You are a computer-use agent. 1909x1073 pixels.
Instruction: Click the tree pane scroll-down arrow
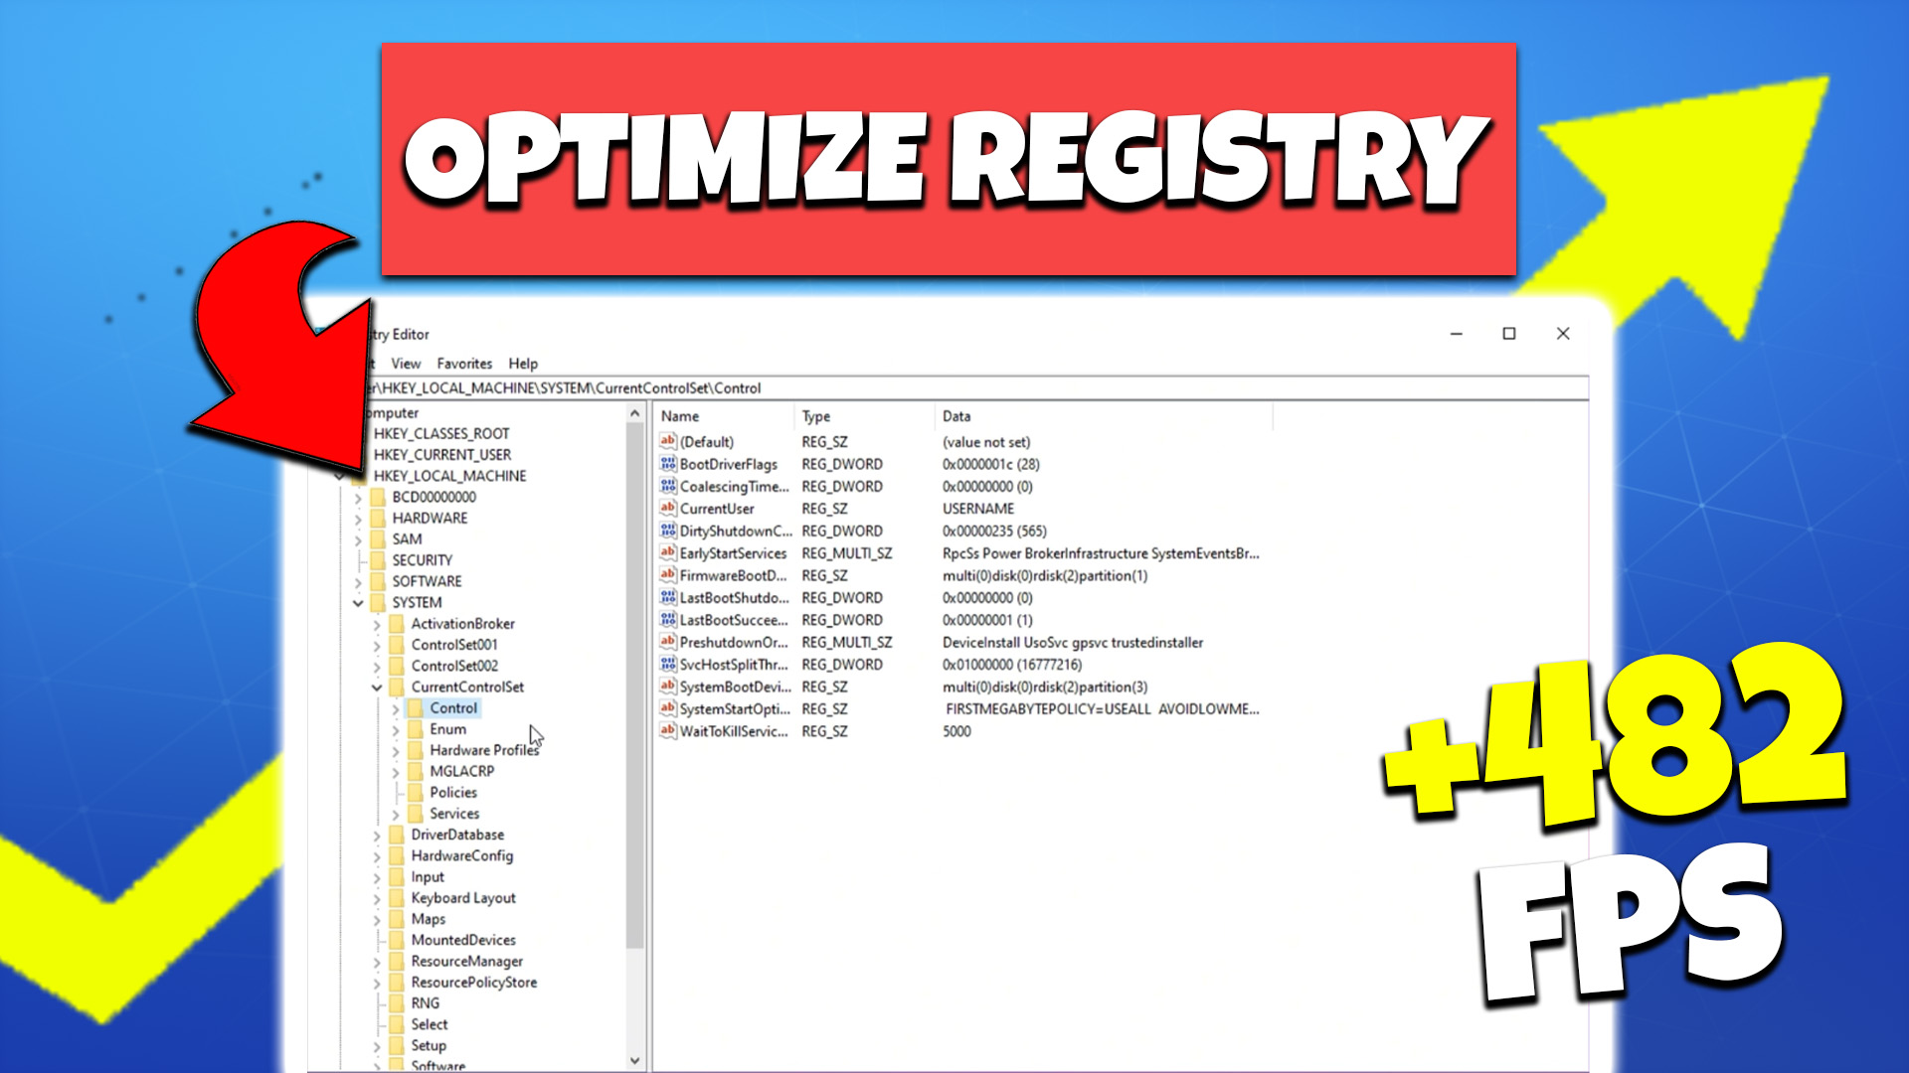point(635,1060)
